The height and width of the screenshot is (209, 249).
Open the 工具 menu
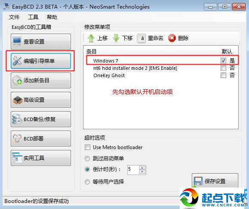coord(33,17)
